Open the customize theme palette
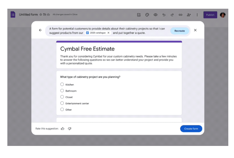The width and height of the screenshot is (234, 158). click(x=147, y=15)
